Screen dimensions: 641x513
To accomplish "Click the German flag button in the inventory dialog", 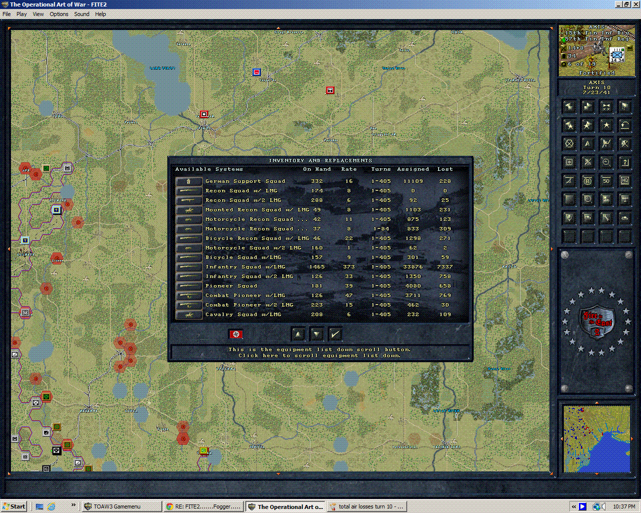I will tap(236, 334).
